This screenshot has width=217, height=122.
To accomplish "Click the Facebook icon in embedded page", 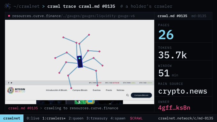I will pos(9,83).
